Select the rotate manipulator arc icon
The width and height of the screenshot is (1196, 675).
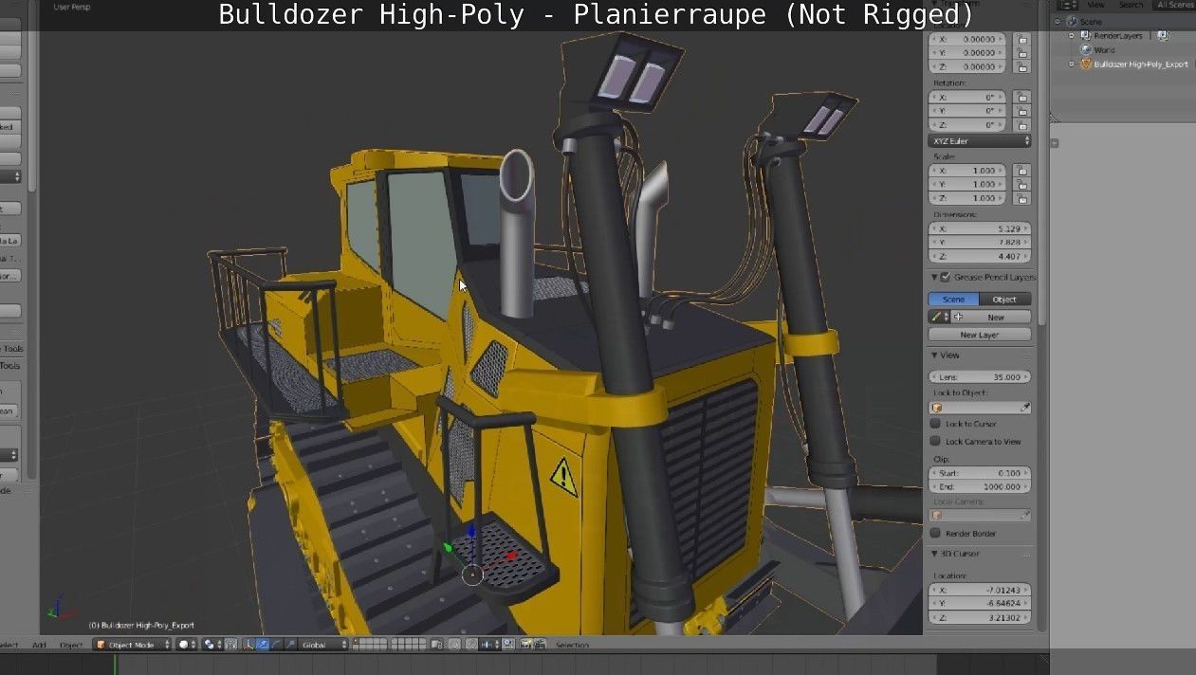[x=277, y=645]
